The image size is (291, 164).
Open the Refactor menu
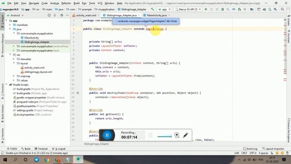coord(66,3)
